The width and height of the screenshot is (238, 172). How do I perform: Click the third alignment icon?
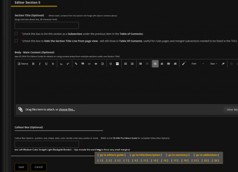(x=169, y=64)
